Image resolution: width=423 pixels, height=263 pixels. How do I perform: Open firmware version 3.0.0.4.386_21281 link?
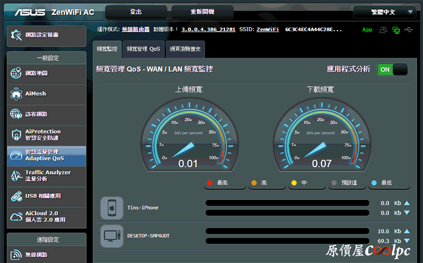click(208, 30)
